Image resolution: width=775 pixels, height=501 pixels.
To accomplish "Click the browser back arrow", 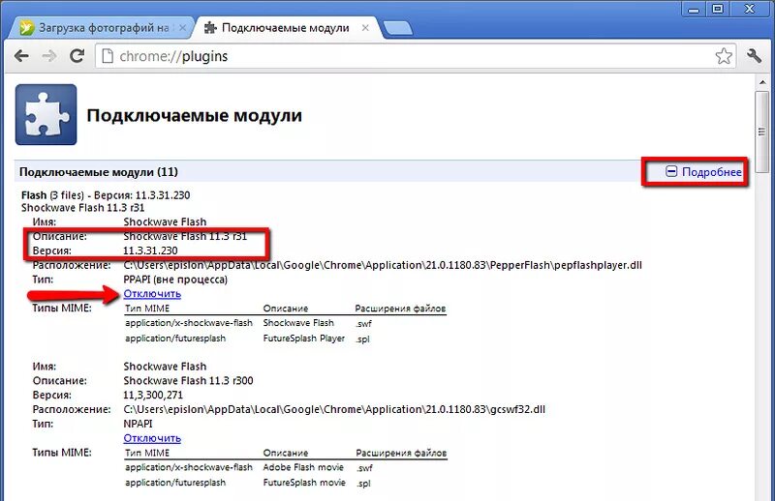I will (21, 56).
